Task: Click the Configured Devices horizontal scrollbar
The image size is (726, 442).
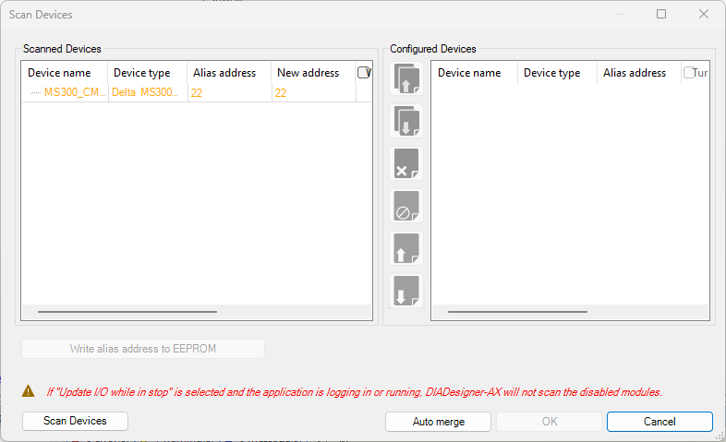Action: click(x=517, y=312)
